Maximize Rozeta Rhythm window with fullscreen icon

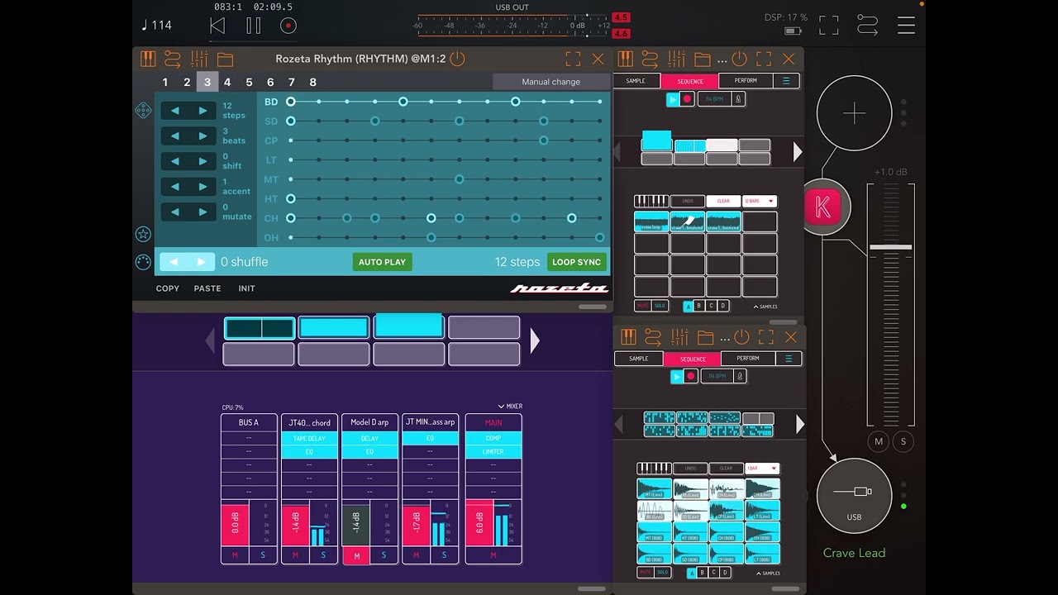[x=573, y=59]
